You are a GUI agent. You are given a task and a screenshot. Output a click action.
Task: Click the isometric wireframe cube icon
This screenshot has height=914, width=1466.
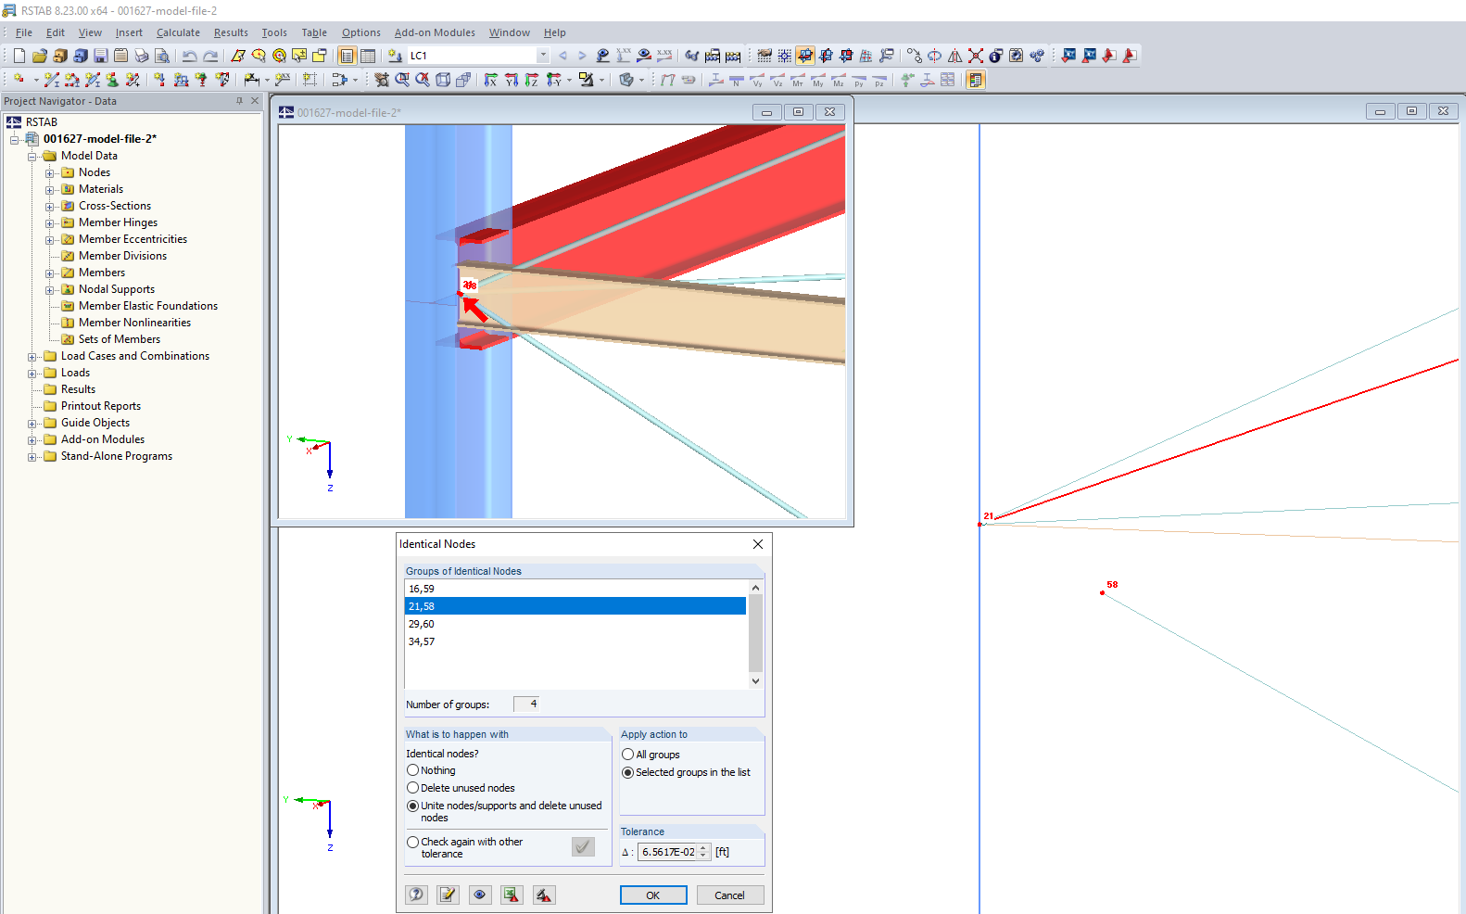[x=443, y=80]
